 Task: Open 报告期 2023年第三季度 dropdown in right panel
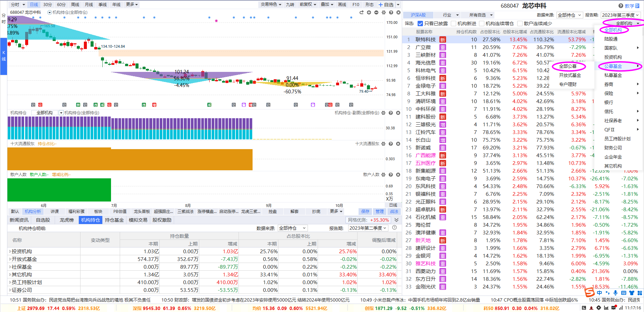point(621,15)
